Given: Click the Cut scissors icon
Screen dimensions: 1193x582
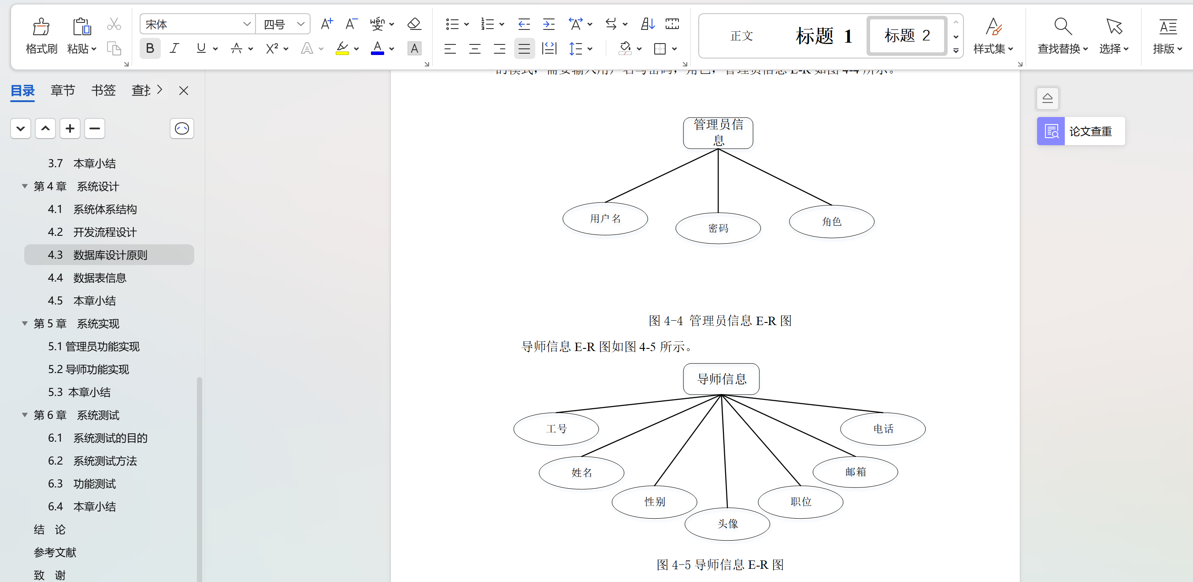Looking at the screenshot, I should point(114,24).
